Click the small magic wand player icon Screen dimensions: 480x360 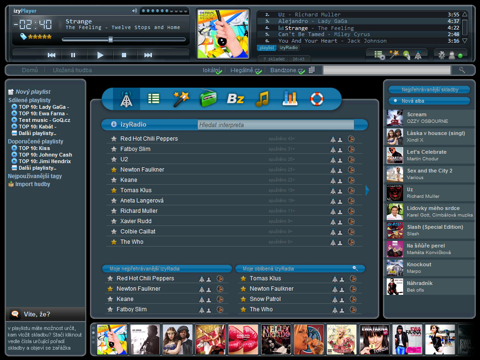(394, 55)
